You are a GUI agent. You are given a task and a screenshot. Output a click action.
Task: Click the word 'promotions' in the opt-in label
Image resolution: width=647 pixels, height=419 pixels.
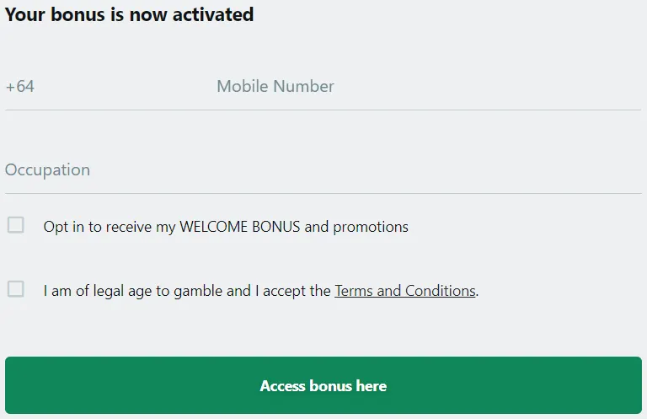pyautogui.click(x=371, y=227)
